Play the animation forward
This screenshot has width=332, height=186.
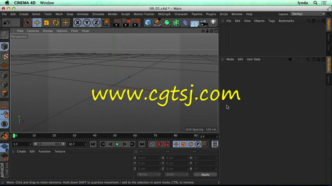(117, 144)
